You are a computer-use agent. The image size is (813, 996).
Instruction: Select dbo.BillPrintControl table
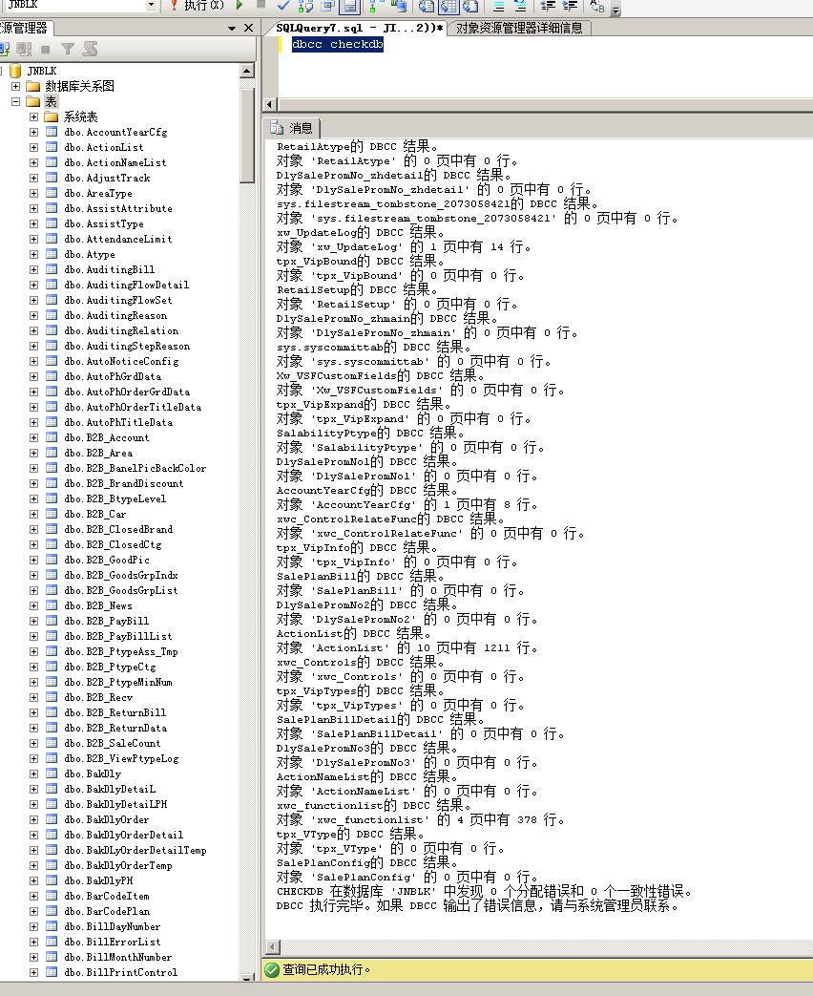(120, 972)
